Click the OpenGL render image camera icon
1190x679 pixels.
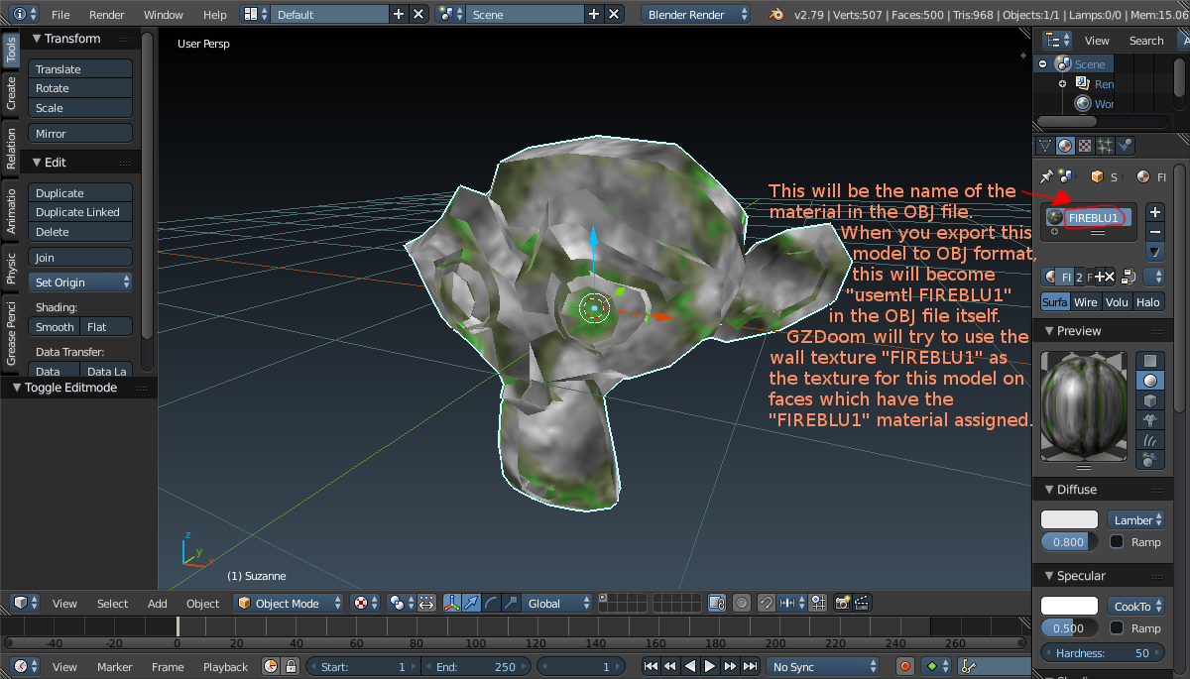pos(843,603)
